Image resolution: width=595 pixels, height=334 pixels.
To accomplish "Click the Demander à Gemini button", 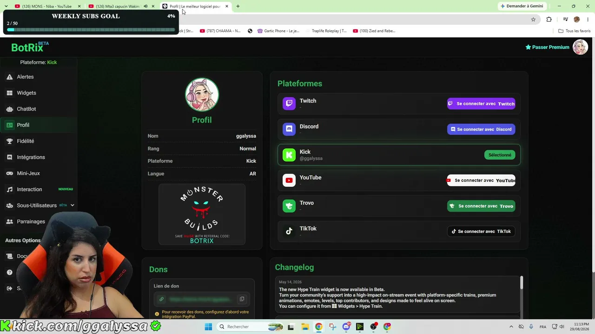I will tap(522, 6).
